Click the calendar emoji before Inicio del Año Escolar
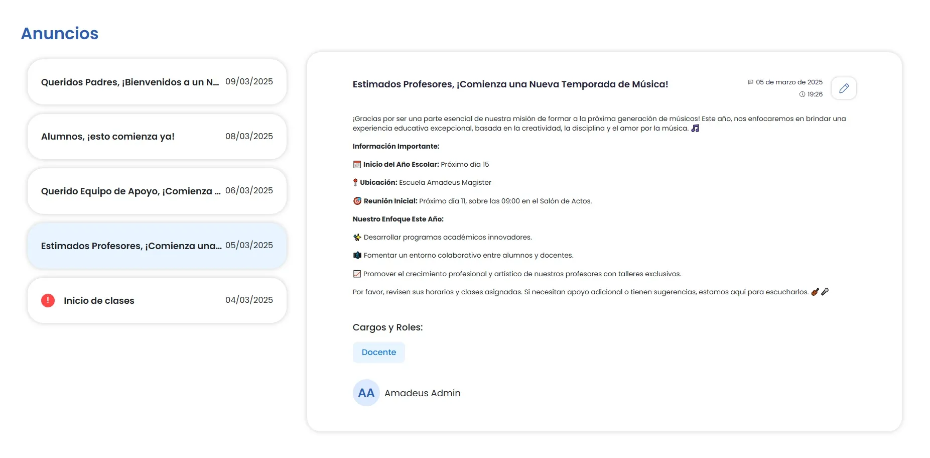This screenshot has width=930, height=458. (356, 164)
